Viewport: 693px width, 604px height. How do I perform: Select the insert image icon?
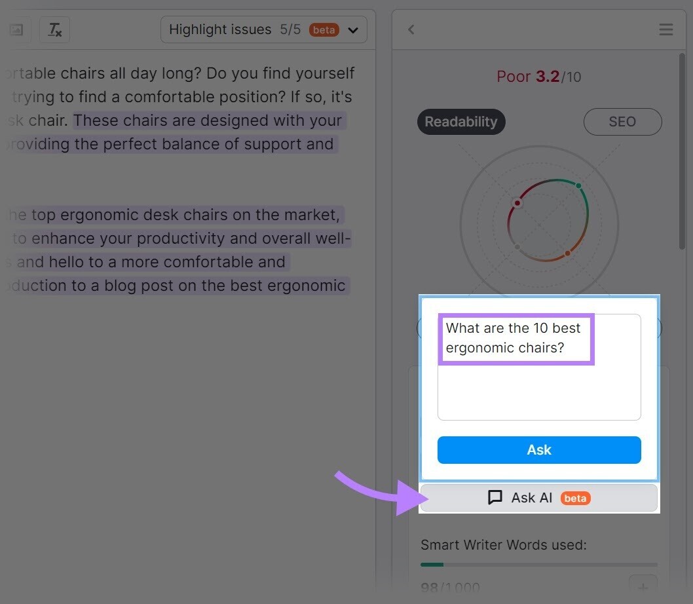coord(16,29)
